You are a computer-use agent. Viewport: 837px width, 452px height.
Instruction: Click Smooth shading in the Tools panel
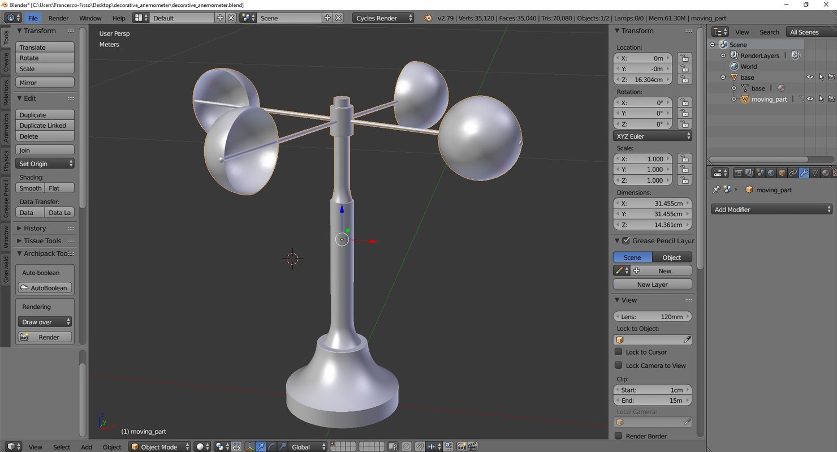click(30, 188)
